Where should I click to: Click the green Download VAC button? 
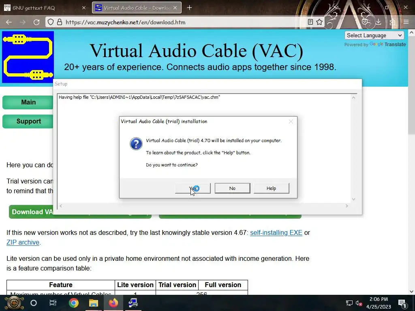pos(31,212)
